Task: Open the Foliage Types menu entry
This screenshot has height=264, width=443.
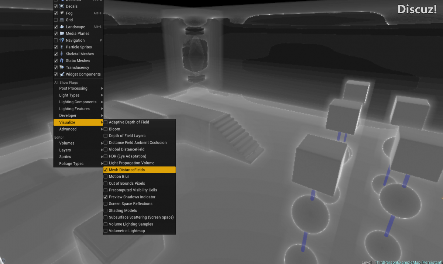Action: pos(78,164)
